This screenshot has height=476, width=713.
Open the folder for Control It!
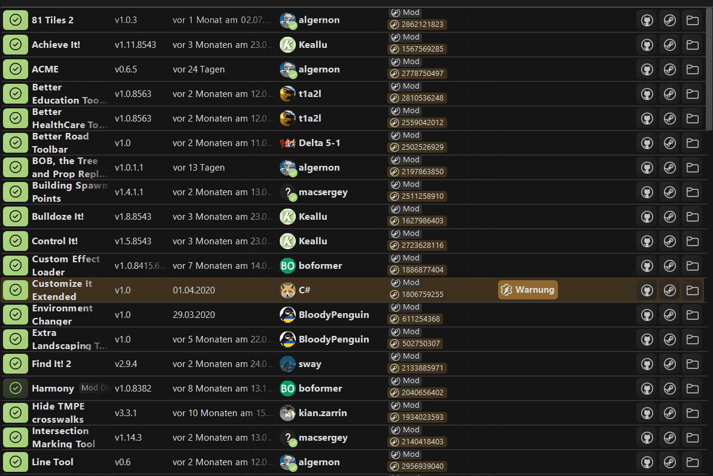pyautogui.click(x=693, y=241)
